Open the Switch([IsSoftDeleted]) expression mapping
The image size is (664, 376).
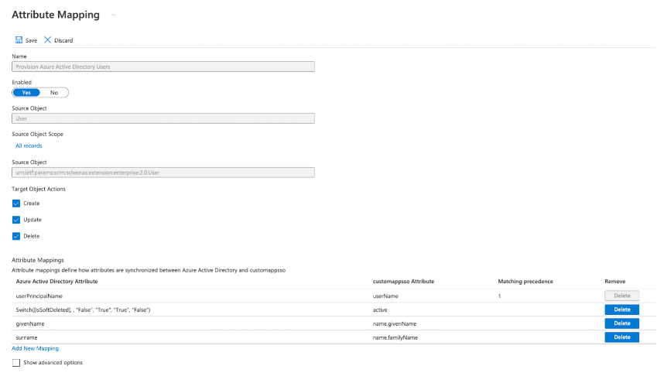click(x=83, y=310)
